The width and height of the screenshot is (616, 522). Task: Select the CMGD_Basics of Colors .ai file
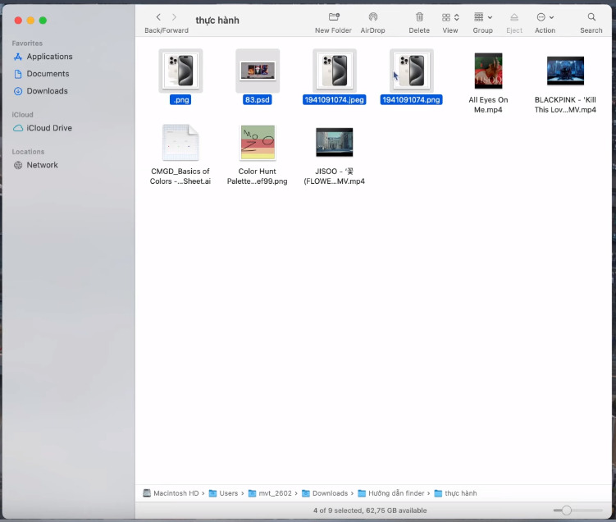(180, 143)
